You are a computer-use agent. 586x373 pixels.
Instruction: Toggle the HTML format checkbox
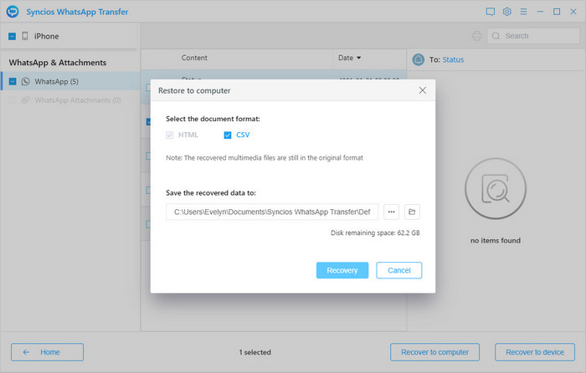[x=170, y=135]
